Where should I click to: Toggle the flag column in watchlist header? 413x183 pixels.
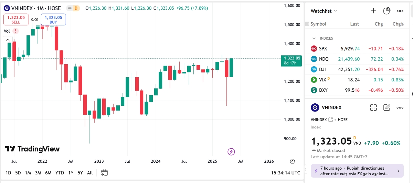pos(307,24)
